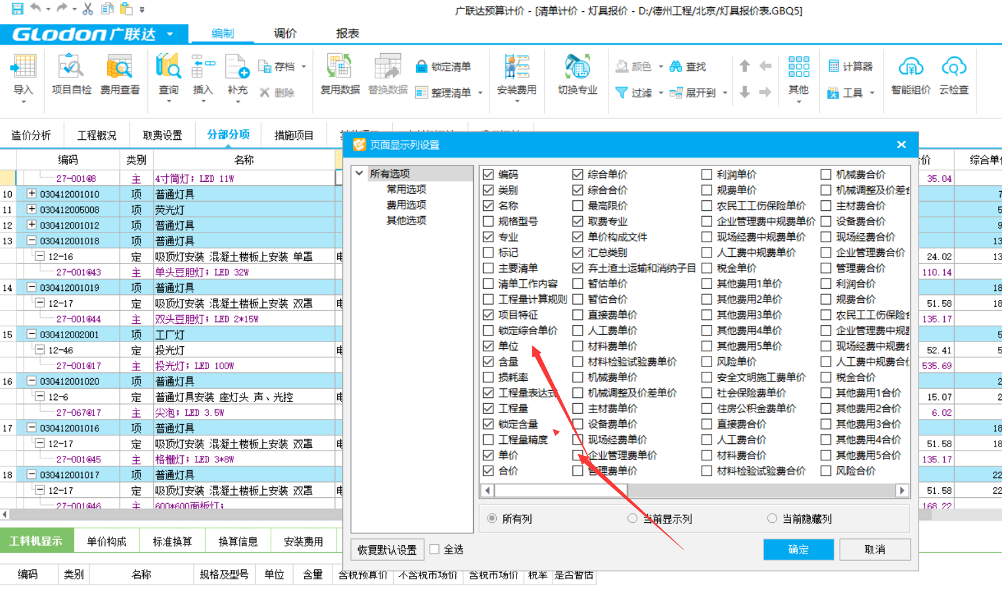Enable the 规格型号 column checkbox

[488, 221]
